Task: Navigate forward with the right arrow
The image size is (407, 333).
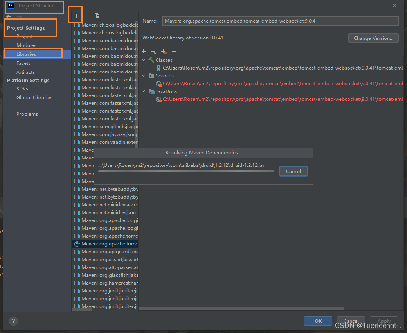Action: tap(19, 17)
